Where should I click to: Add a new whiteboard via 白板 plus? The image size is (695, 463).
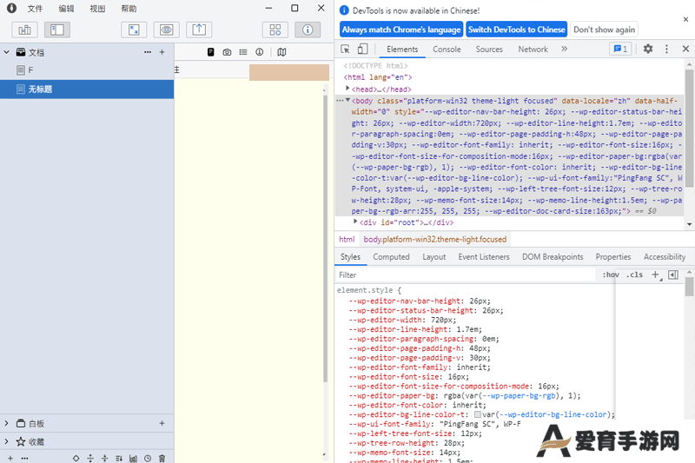162,424
